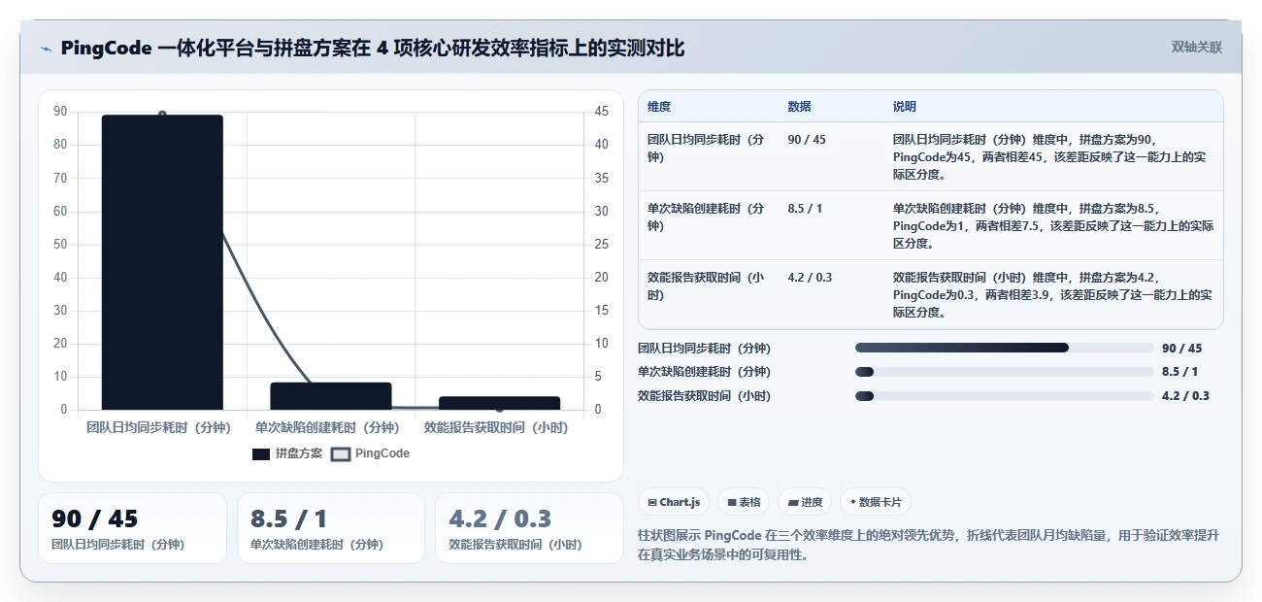Select the 表格 chip
The height and width of the screenshot is (602, 1262).
[x=744, y=502]
